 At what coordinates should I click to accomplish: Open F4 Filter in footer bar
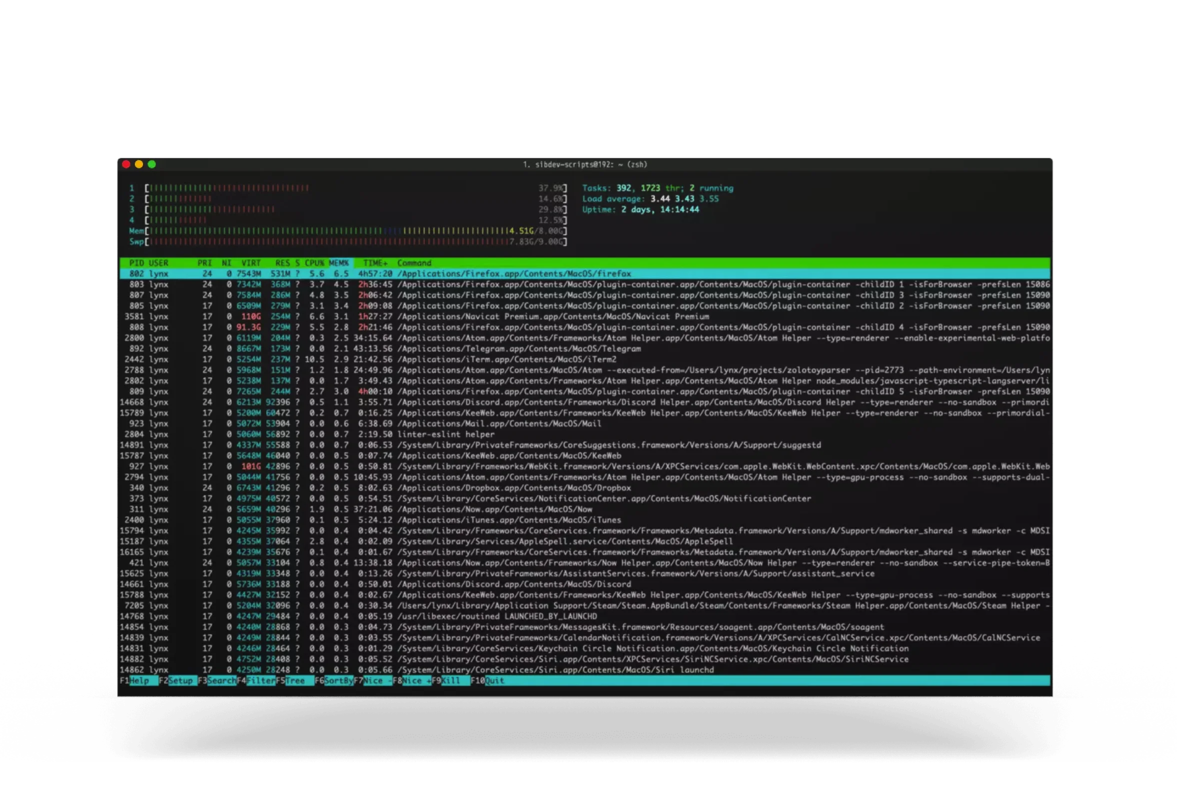click(x=256, y=681)
